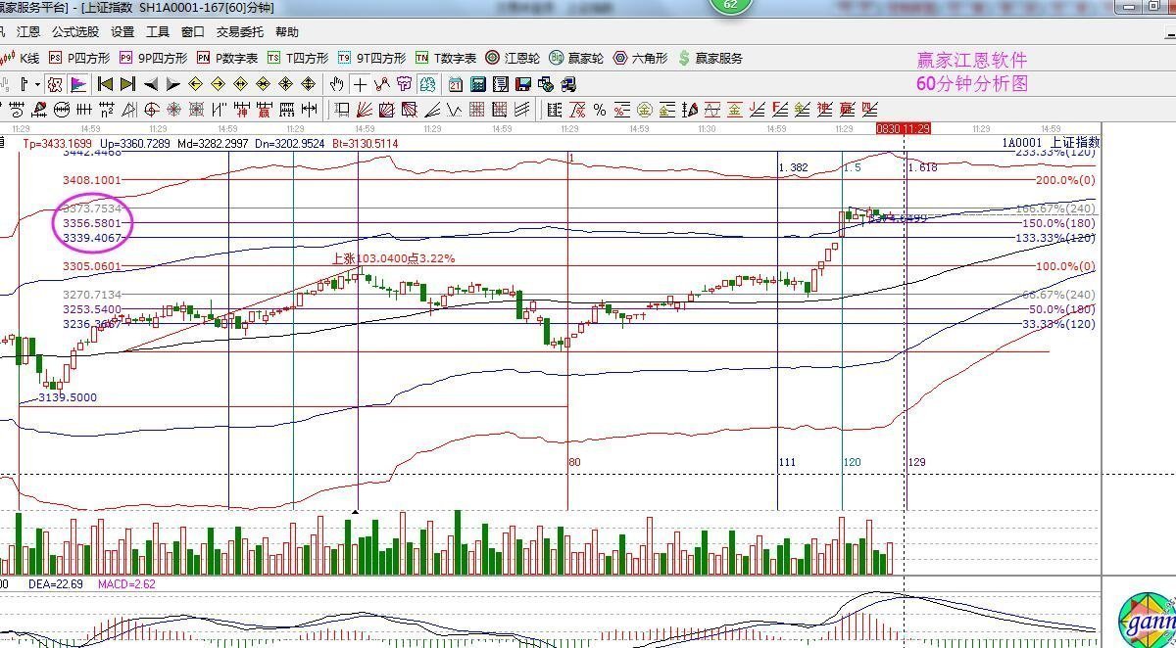Open the T四方形 tool
The width and height of the screenshot is (1176, 648).
298,59
